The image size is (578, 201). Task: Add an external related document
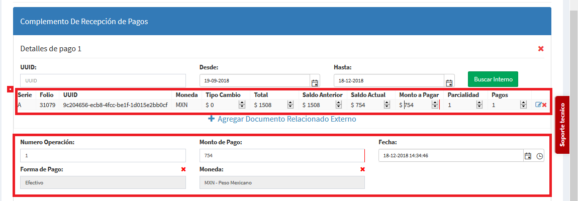click(x=282, y=119)
